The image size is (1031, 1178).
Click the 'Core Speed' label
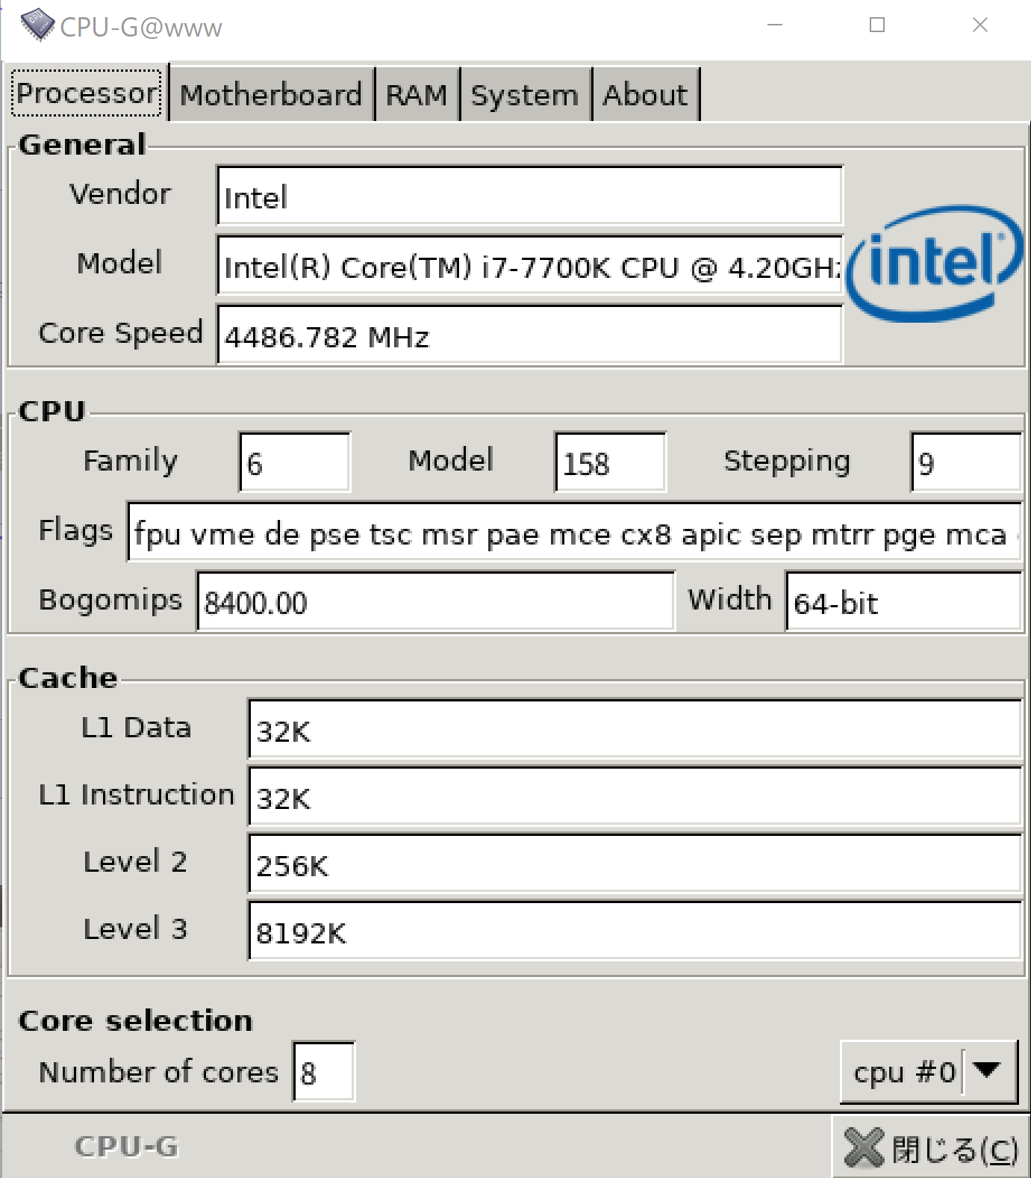click(x=120, y=332)
